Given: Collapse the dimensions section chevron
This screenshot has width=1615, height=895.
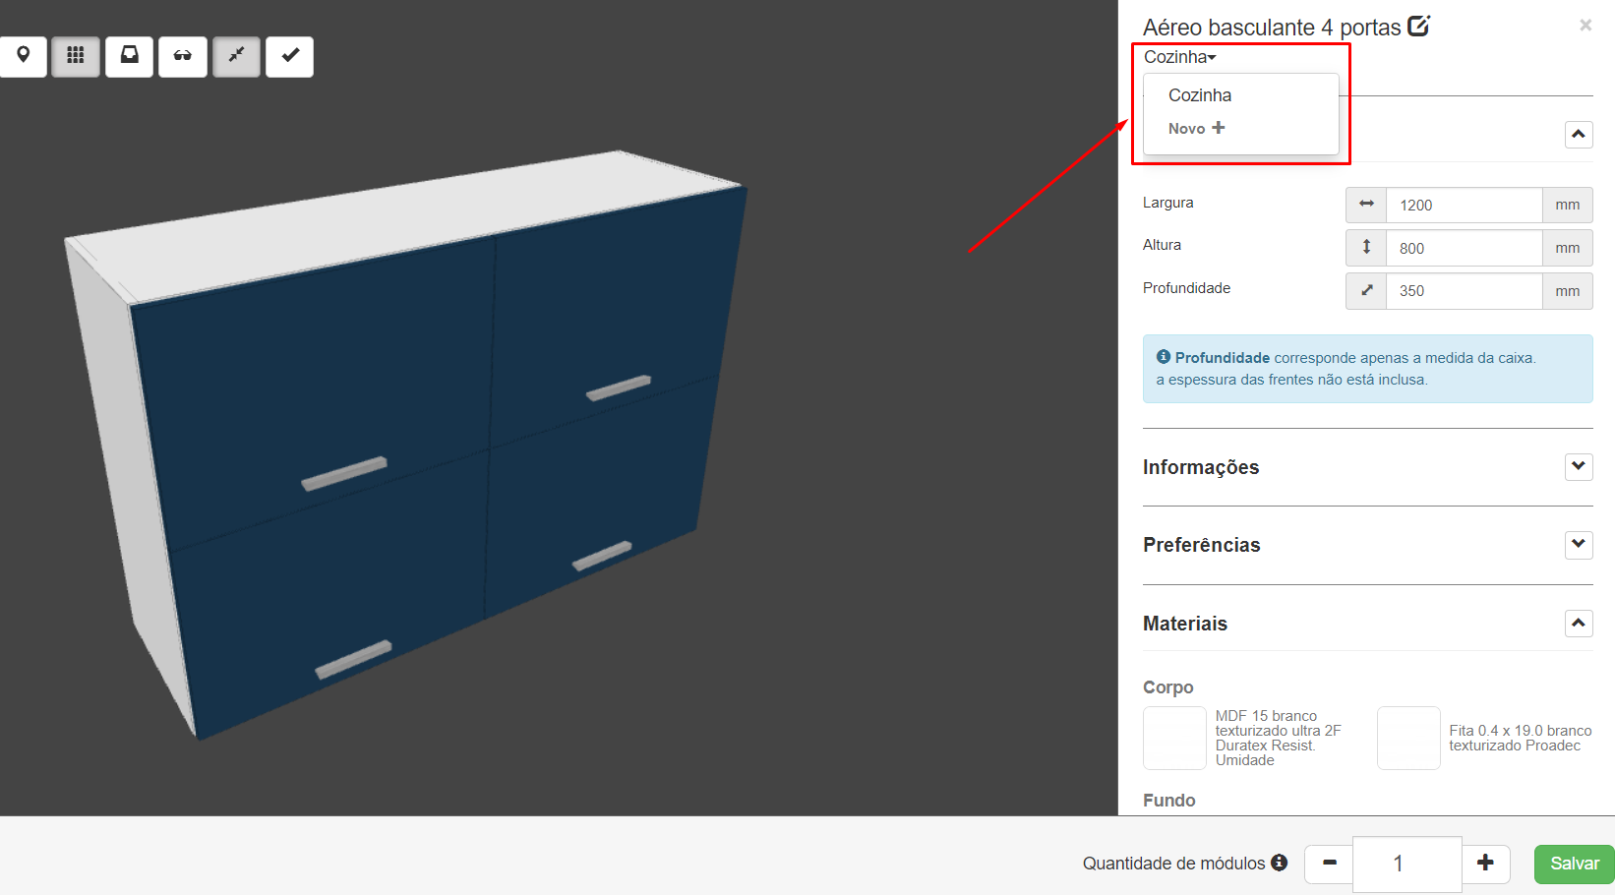Looking at the screenshot, I should coord(1579,134).
